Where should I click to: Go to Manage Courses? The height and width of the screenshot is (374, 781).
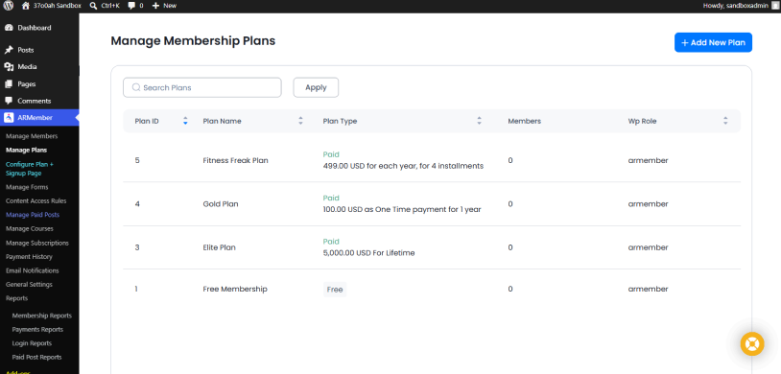tap(30, 228)
